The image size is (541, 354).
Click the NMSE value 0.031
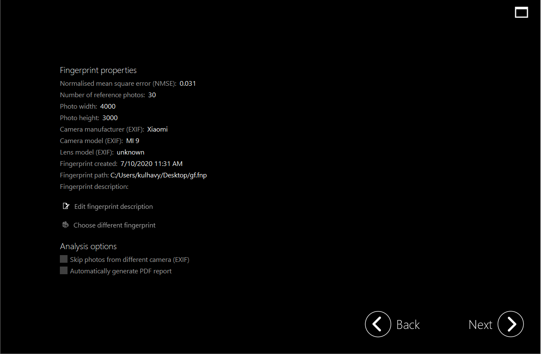[188, 83]
